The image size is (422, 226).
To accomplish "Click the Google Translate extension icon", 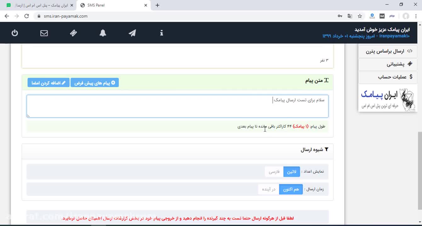I will tap(350, 16).
